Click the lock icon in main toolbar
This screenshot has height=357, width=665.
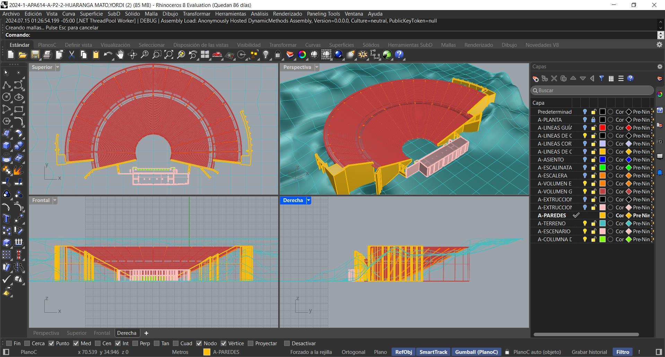(x=278, y=55)
